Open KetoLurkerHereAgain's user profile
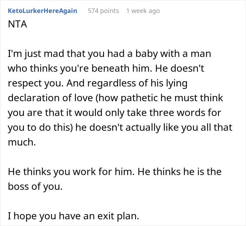The image size is (246, 226). (x=42, y=11)
